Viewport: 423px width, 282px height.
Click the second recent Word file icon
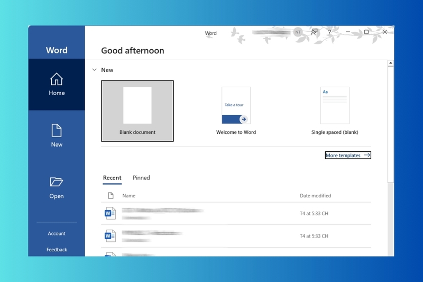pyautogui.click(x=110, y=236)
